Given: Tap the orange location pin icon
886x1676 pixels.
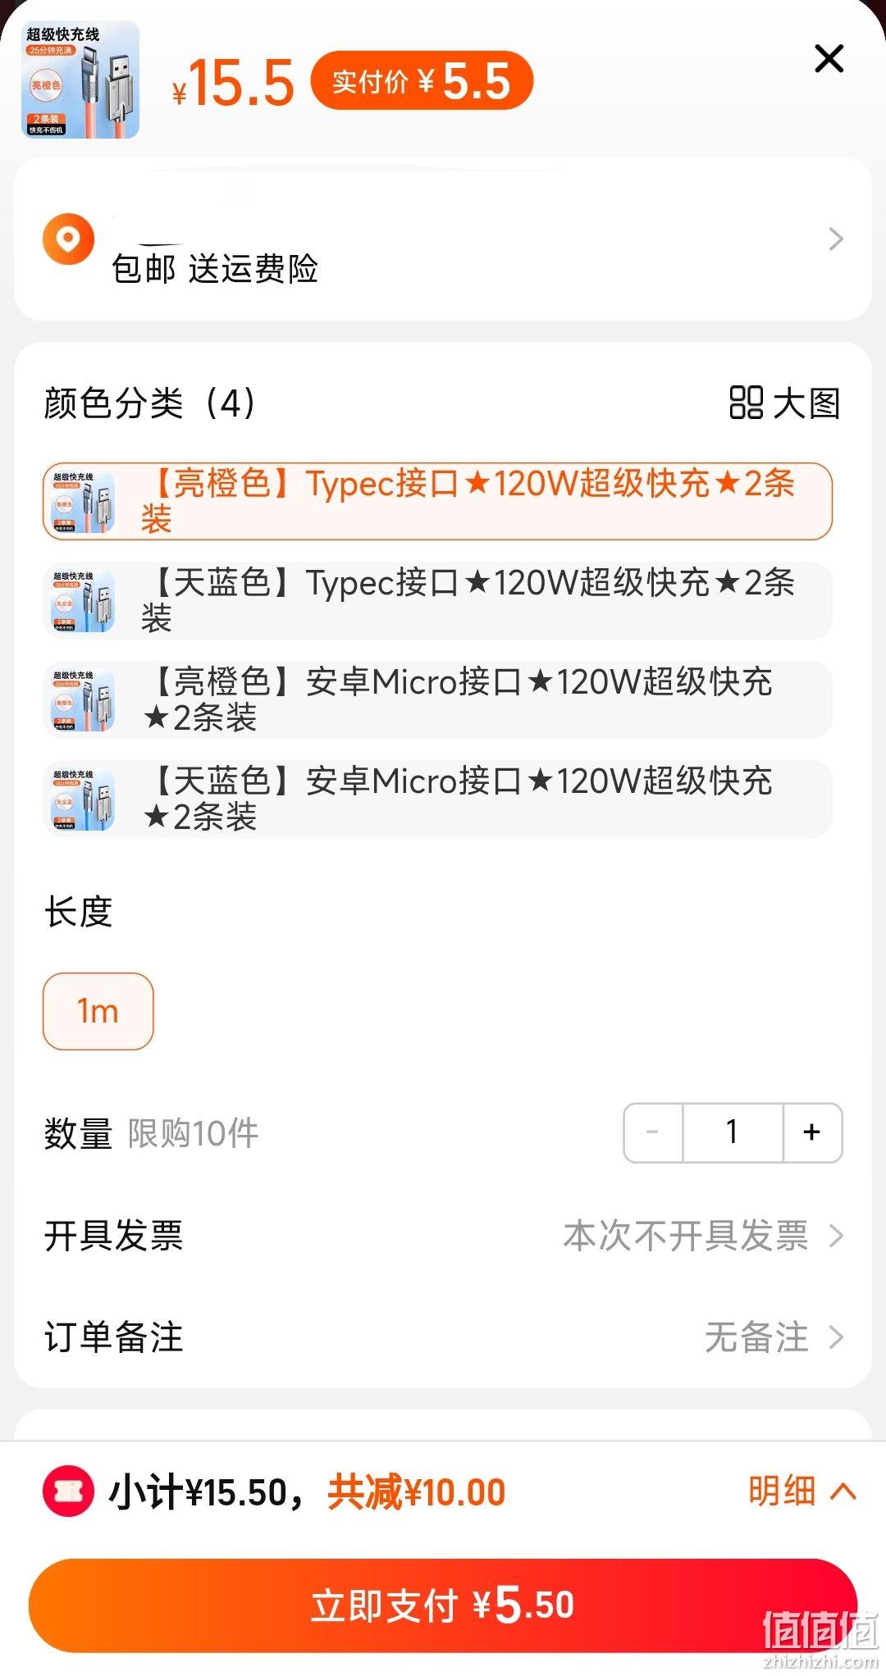Looking at the screenshot, I should (x=69, y=239).
